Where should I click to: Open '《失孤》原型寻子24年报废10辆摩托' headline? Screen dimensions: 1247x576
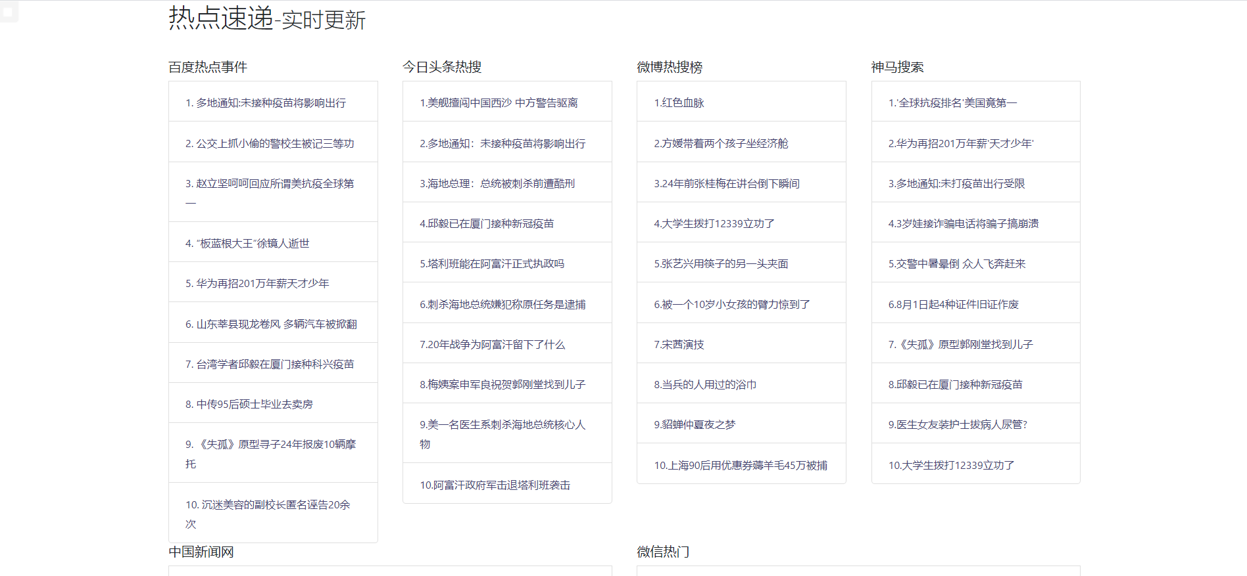click(x=270, y=454)
